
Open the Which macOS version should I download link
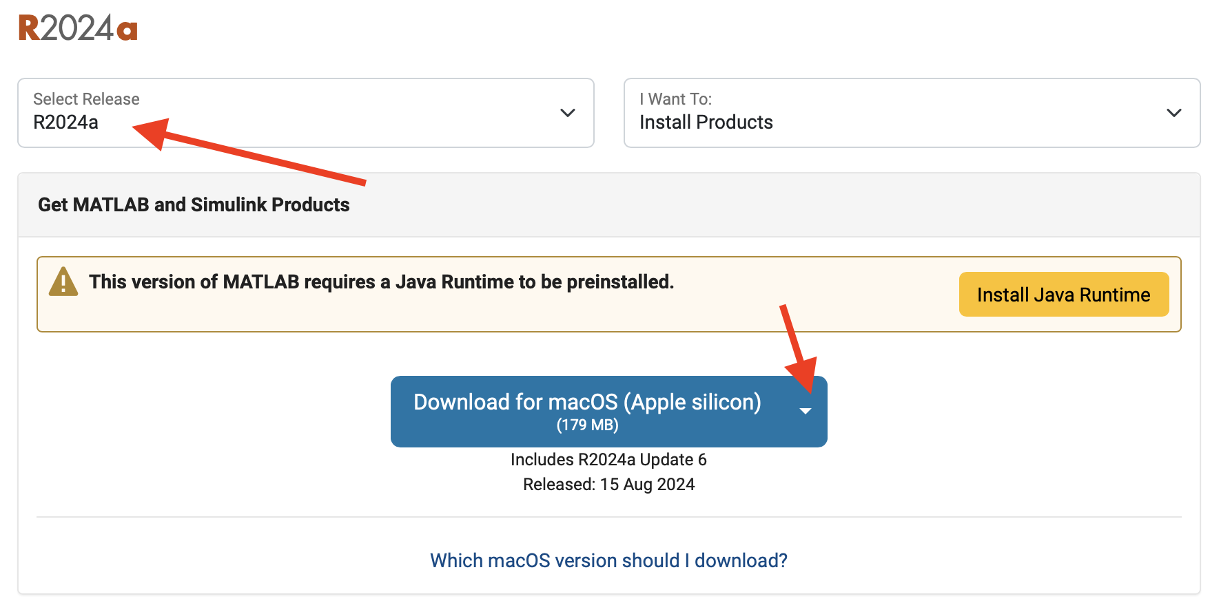click(x=608, y=560)
